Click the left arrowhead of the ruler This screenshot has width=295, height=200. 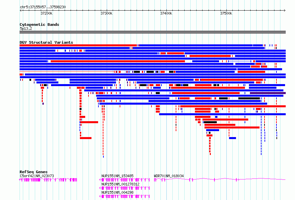pyautogui.click(x=21, y=11)
